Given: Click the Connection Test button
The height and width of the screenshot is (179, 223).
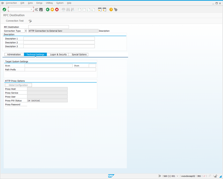Looking at the screenshot, I should pos(15,21).
